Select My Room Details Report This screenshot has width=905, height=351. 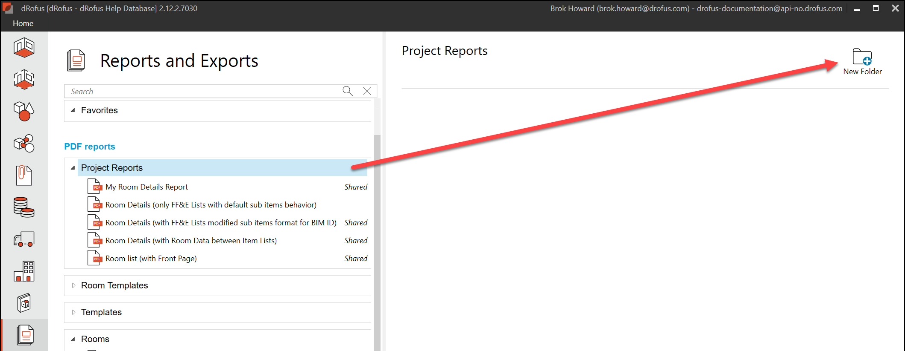pyautogui.click(x=146, y=187)
